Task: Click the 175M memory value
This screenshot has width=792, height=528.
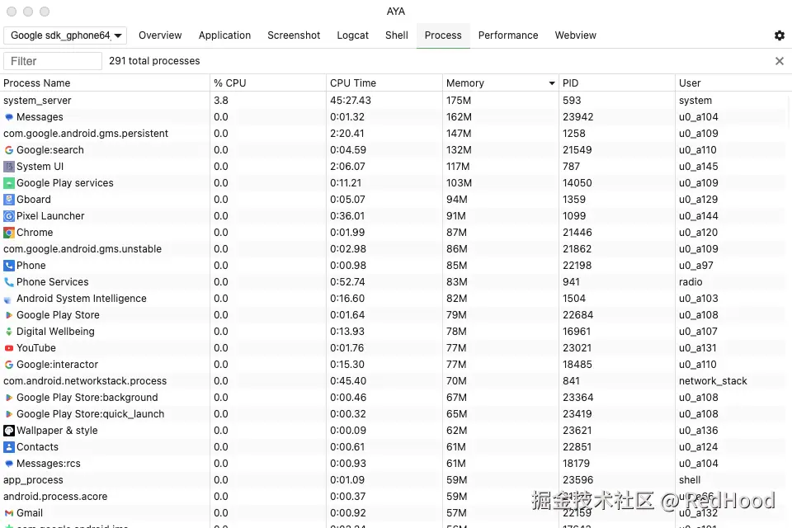Action: (459, 101)
